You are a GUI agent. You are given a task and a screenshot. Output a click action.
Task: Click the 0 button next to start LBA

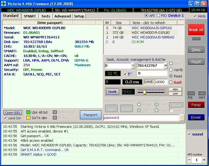[x=133, y=66]
